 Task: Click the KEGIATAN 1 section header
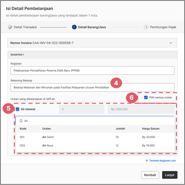[92, 55]
